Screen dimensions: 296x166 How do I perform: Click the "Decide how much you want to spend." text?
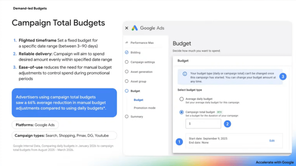point(197,51)
